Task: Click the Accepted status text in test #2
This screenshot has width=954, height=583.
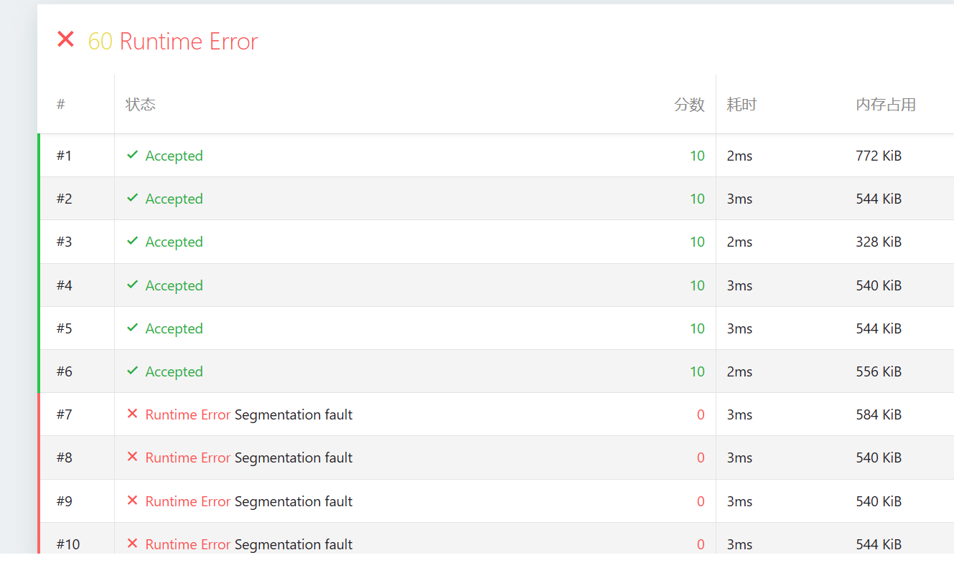Action: point(174,199)
